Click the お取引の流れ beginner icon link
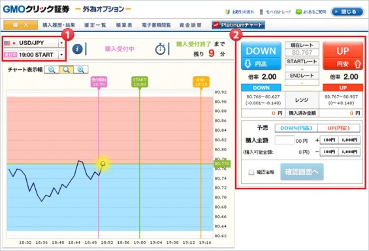Screen dimensions: 369x251 pos(240,12)
